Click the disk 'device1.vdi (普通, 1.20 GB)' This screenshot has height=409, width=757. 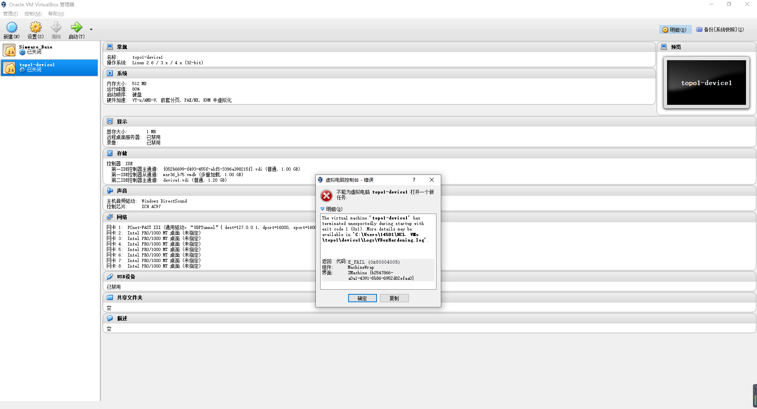(x=195, y=180)
